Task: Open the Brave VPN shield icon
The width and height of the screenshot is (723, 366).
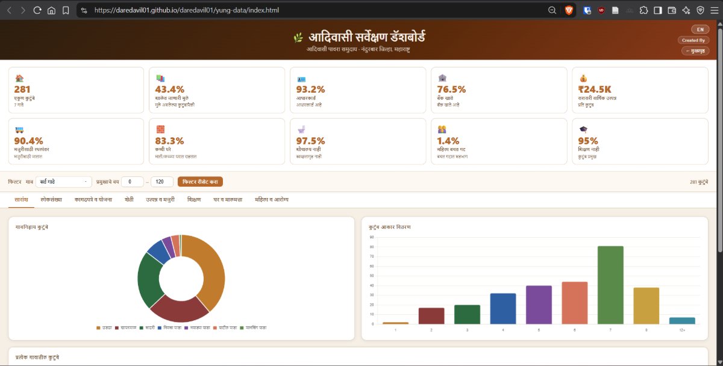Action: pos(700,10)
